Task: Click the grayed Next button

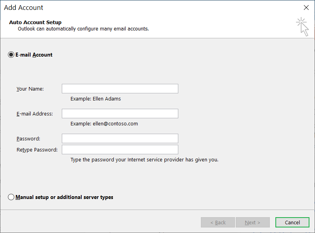Action: click(x=253, y=222)
